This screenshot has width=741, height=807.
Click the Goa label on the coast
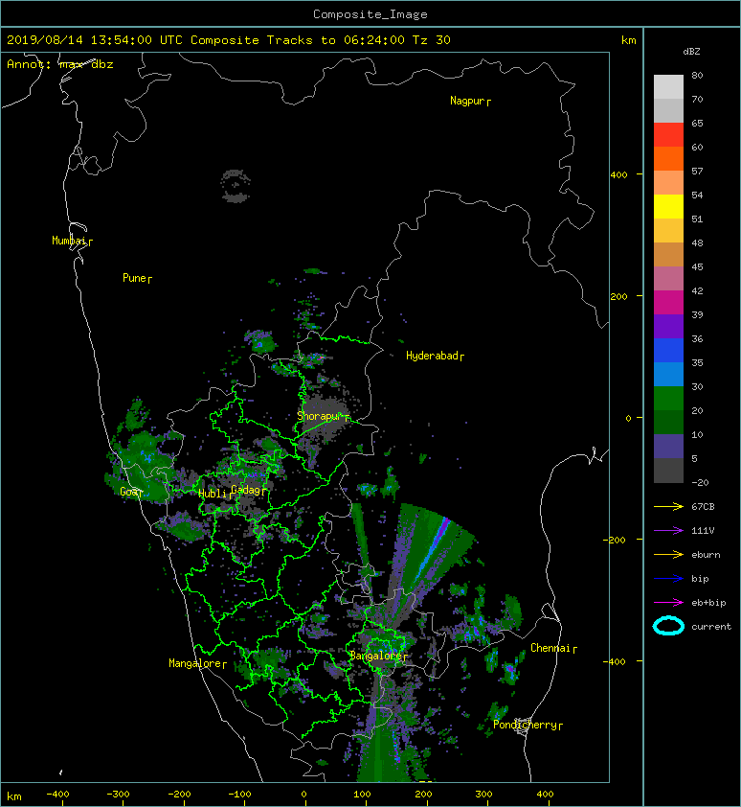(x=128, y=492)
